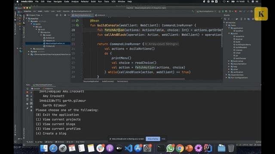Click the editor horizontal scrollbar
This screenshot has height=154, width=275.
134,79
